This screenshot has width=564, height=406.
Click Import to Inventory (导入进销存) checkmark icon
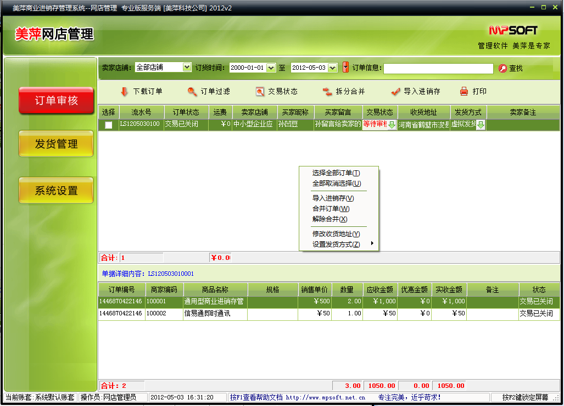pos(395,92)
